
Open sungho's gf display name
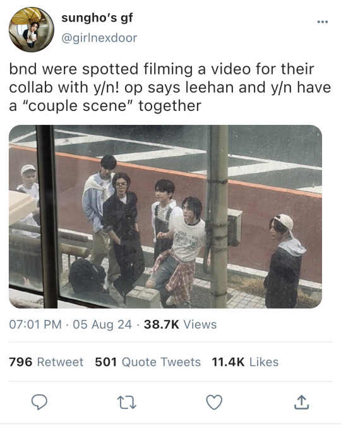tap(97, 18)
